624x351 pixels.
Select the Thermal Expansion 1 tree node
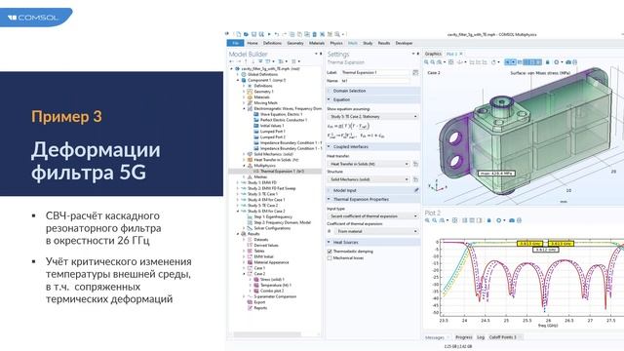pyautogui.click(x=282, y=172)
